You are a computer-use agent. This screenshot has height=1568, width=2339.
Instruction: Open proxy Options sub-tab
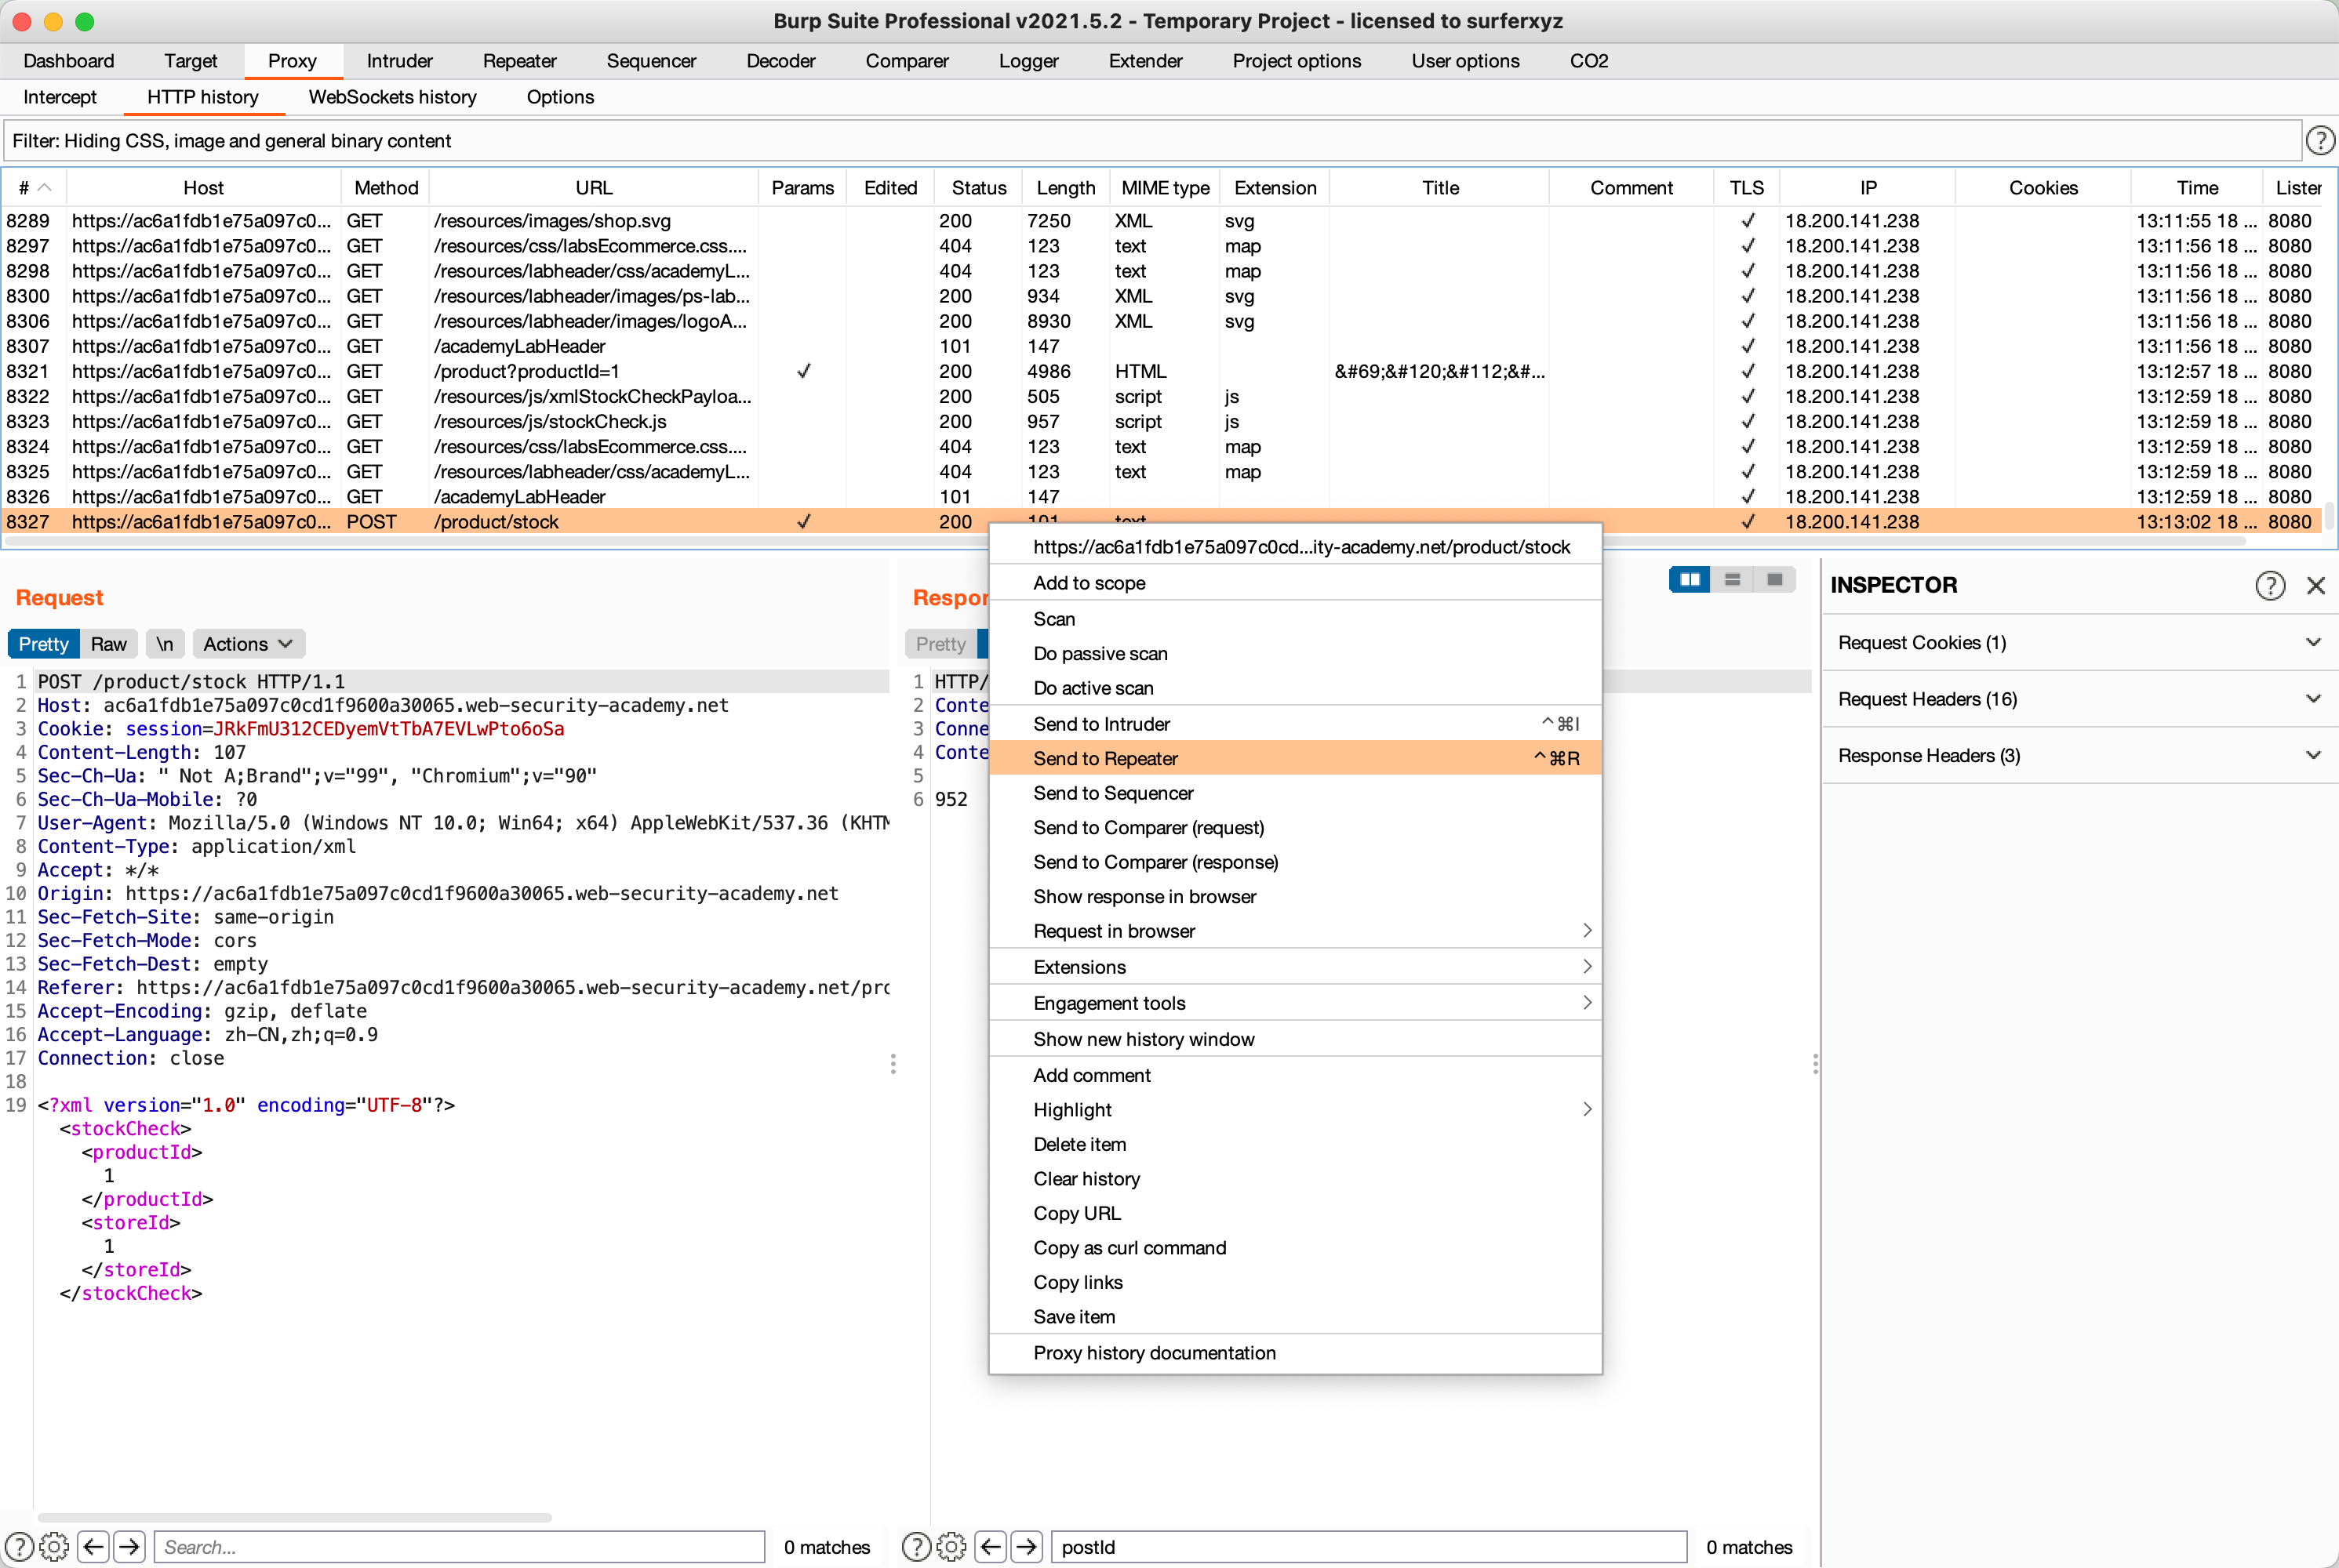point(560,97)
